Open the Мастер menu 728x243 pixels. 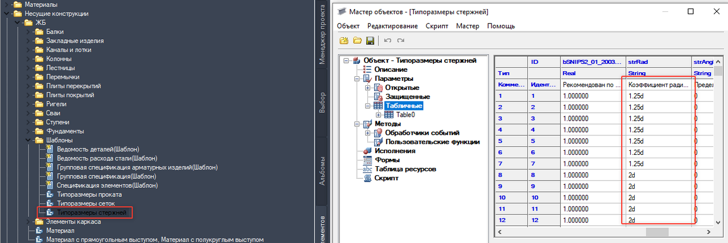click(x=468, y=26)
